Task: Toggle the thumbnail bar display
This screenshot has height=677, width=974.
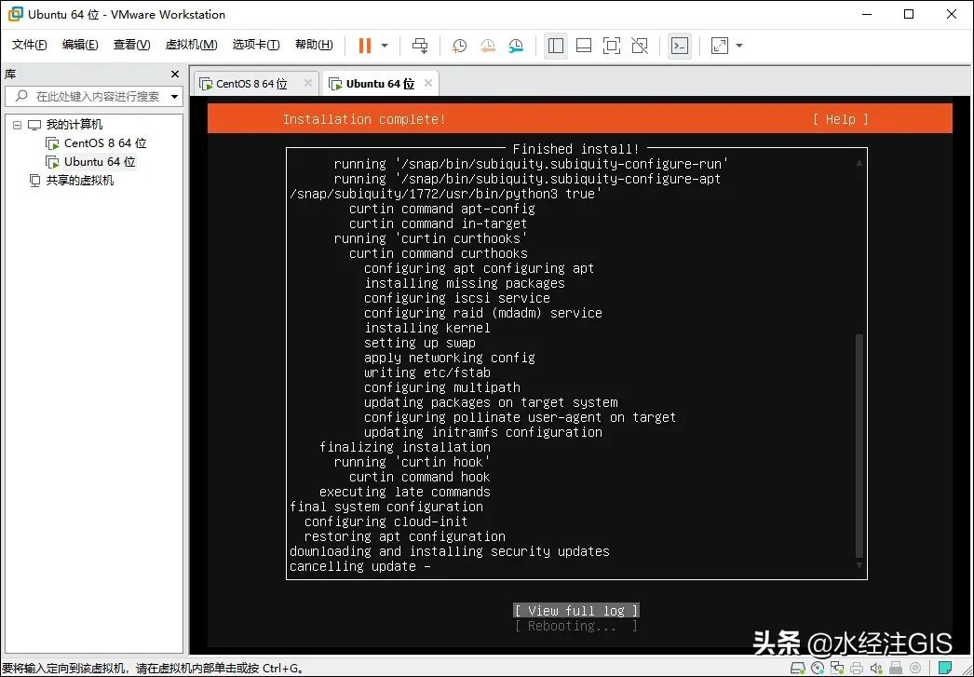Action: (x=583, y=45)
